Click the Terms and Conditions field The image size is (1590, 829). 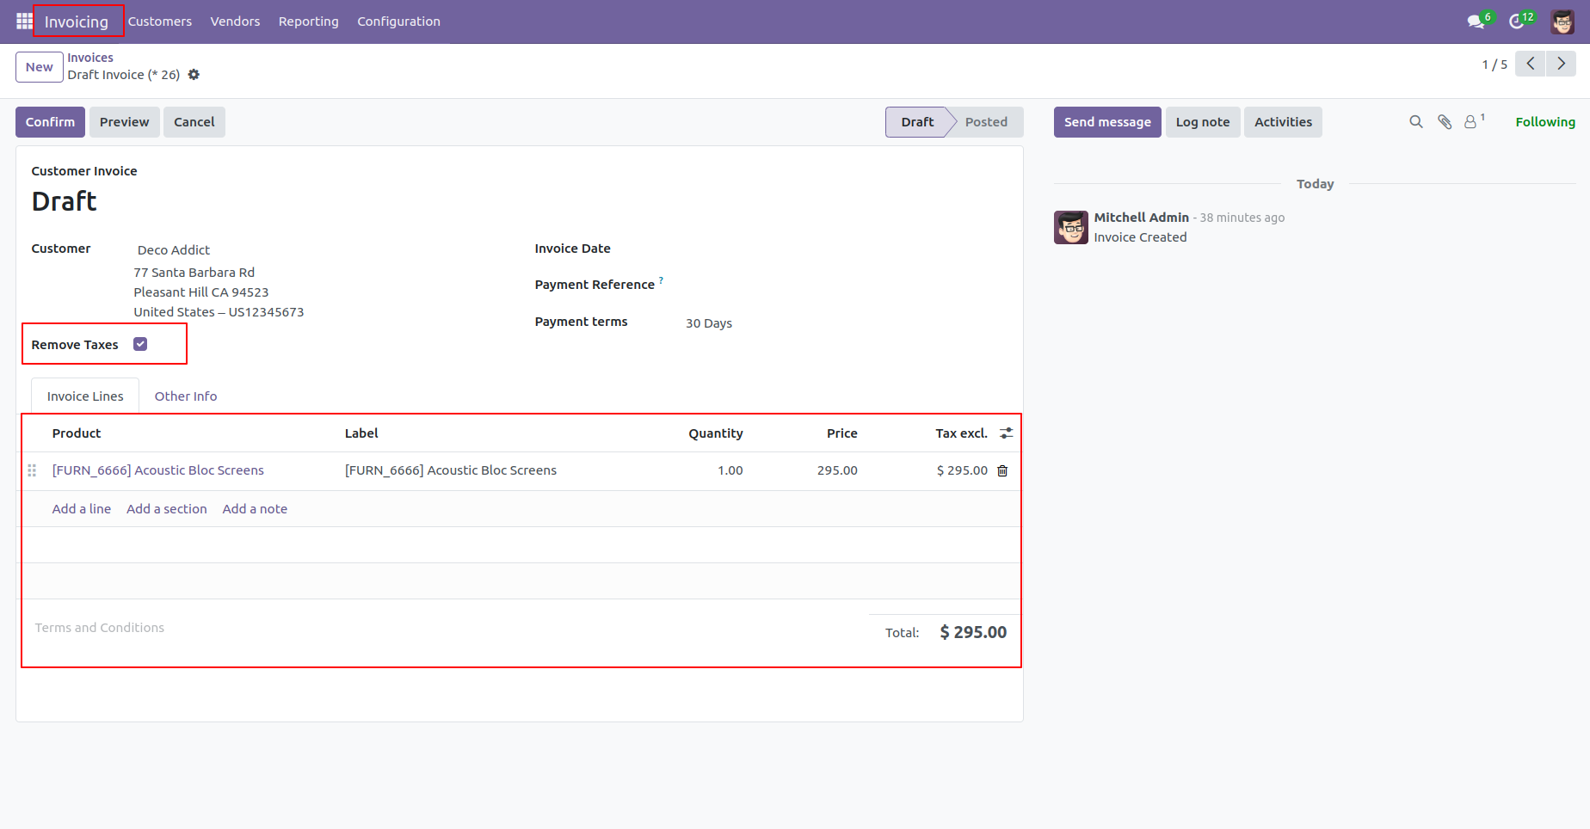[99, 627]
